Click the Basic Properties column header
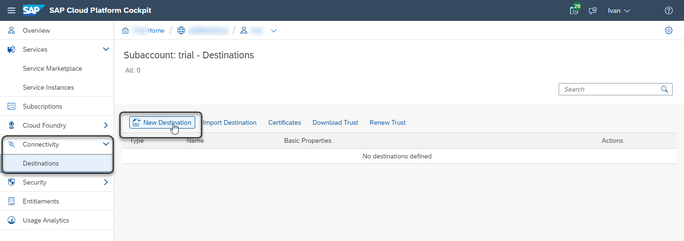This screenshot has height=241, width=684. (308, 140)
